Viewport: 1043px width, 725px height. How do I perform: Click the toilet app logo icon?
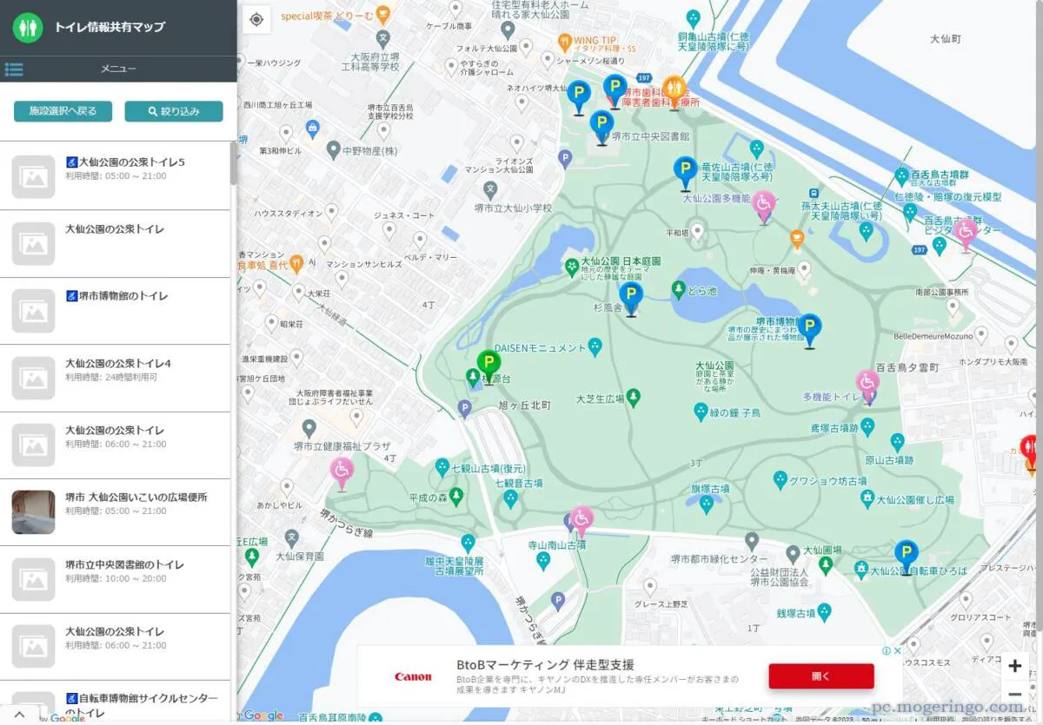click(28, 27)
